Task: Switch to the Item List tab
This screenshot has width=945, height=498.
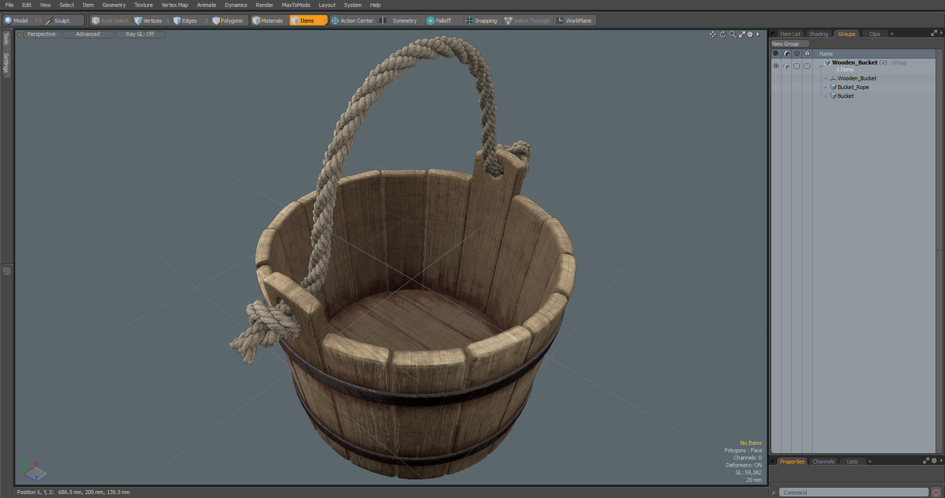Action: pos(790,34)
